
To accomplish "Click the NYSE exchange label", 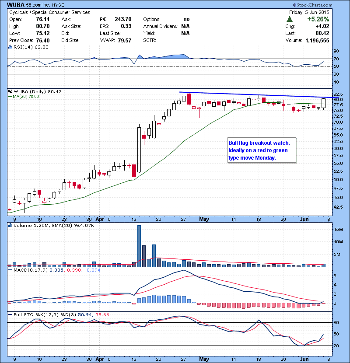I will [x=58, y=5].
